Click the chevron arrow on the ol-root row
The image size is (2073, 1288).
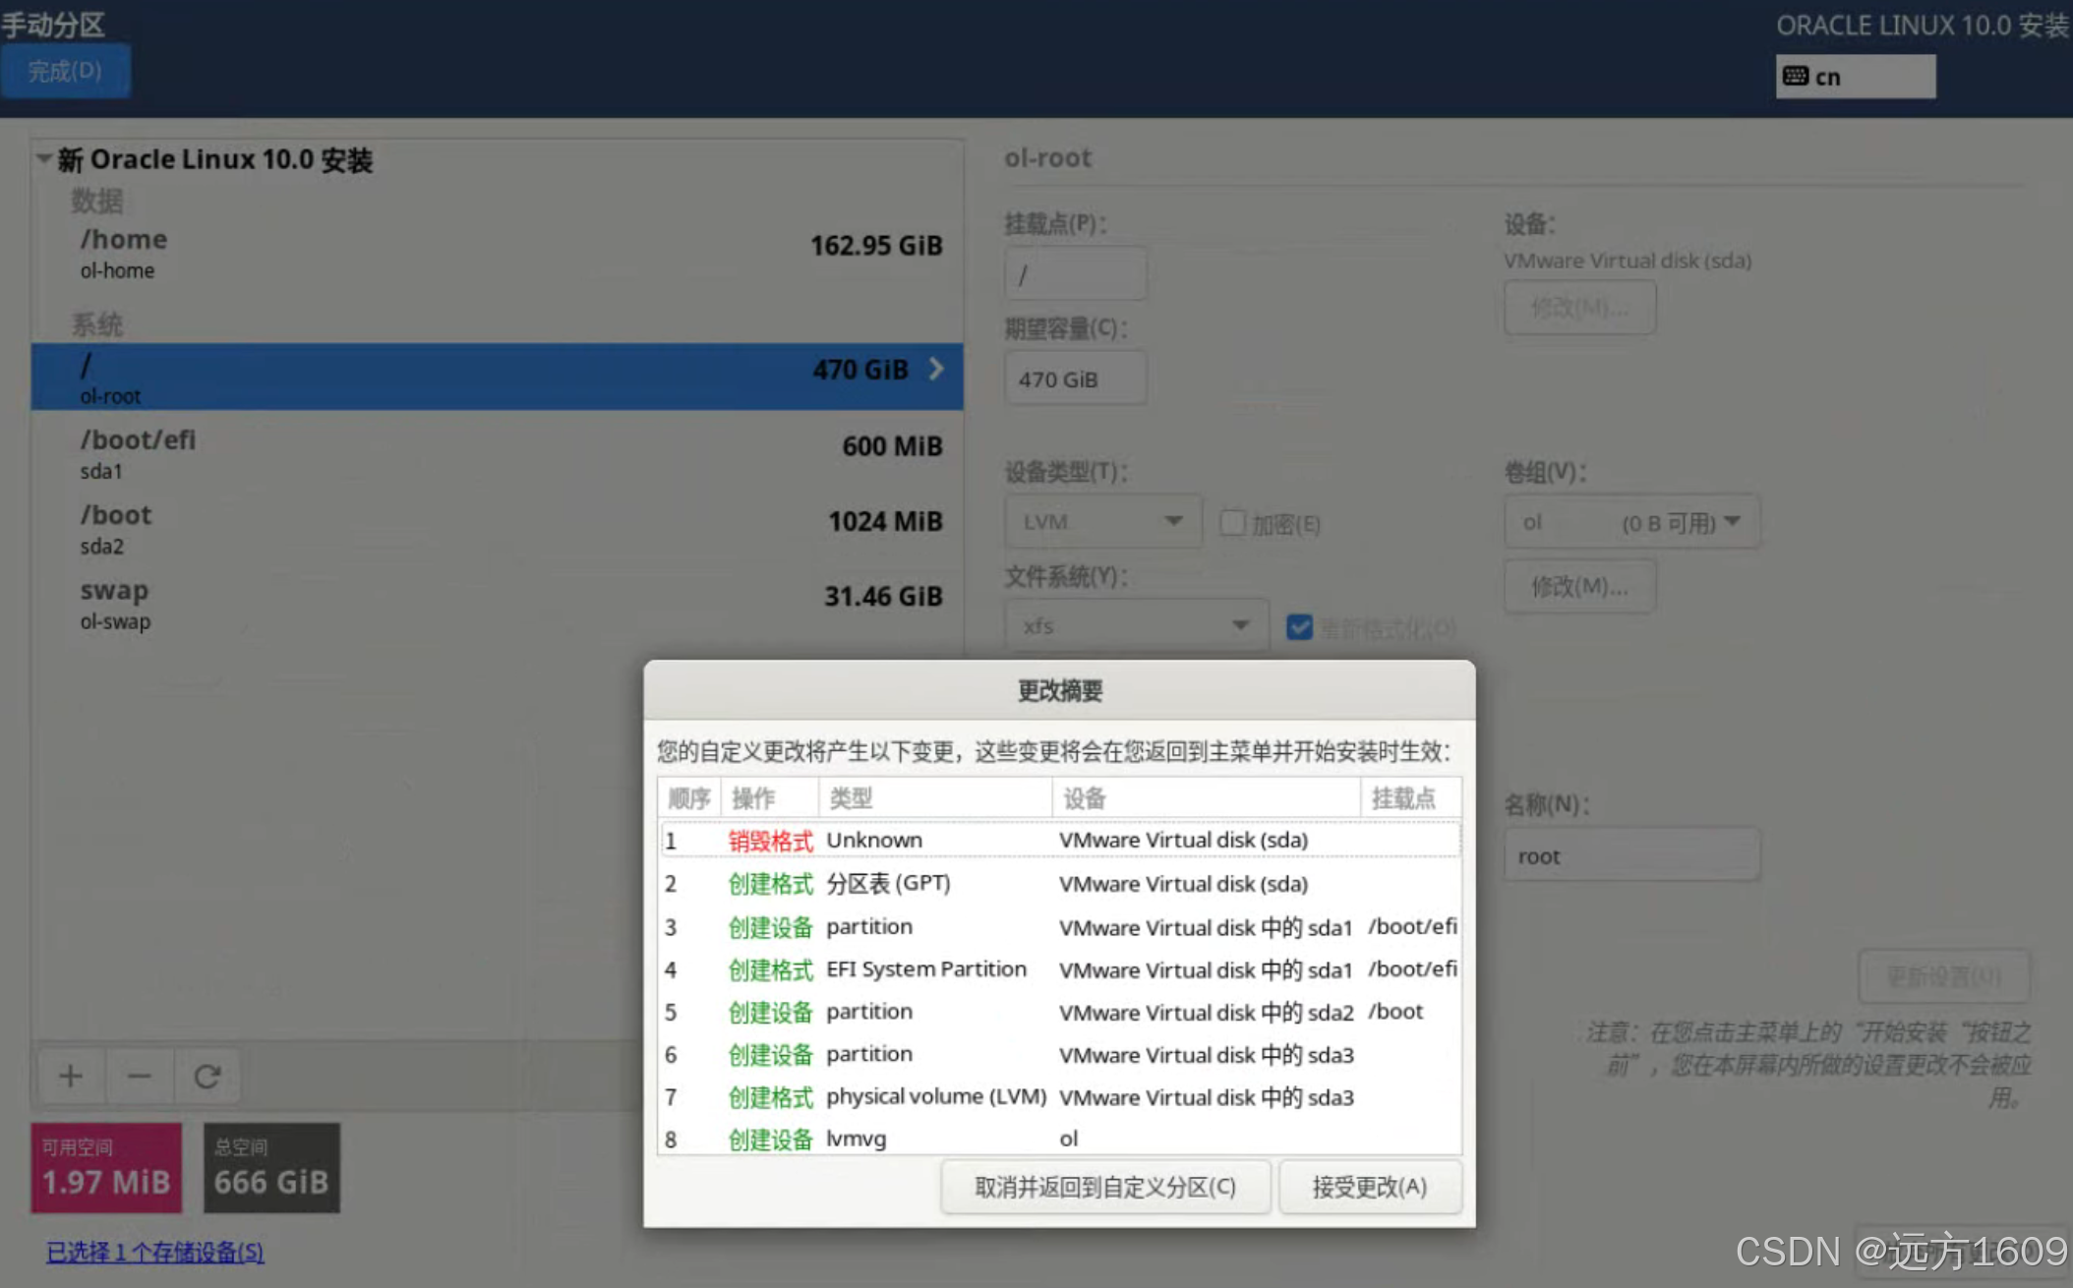click(936, 369)
